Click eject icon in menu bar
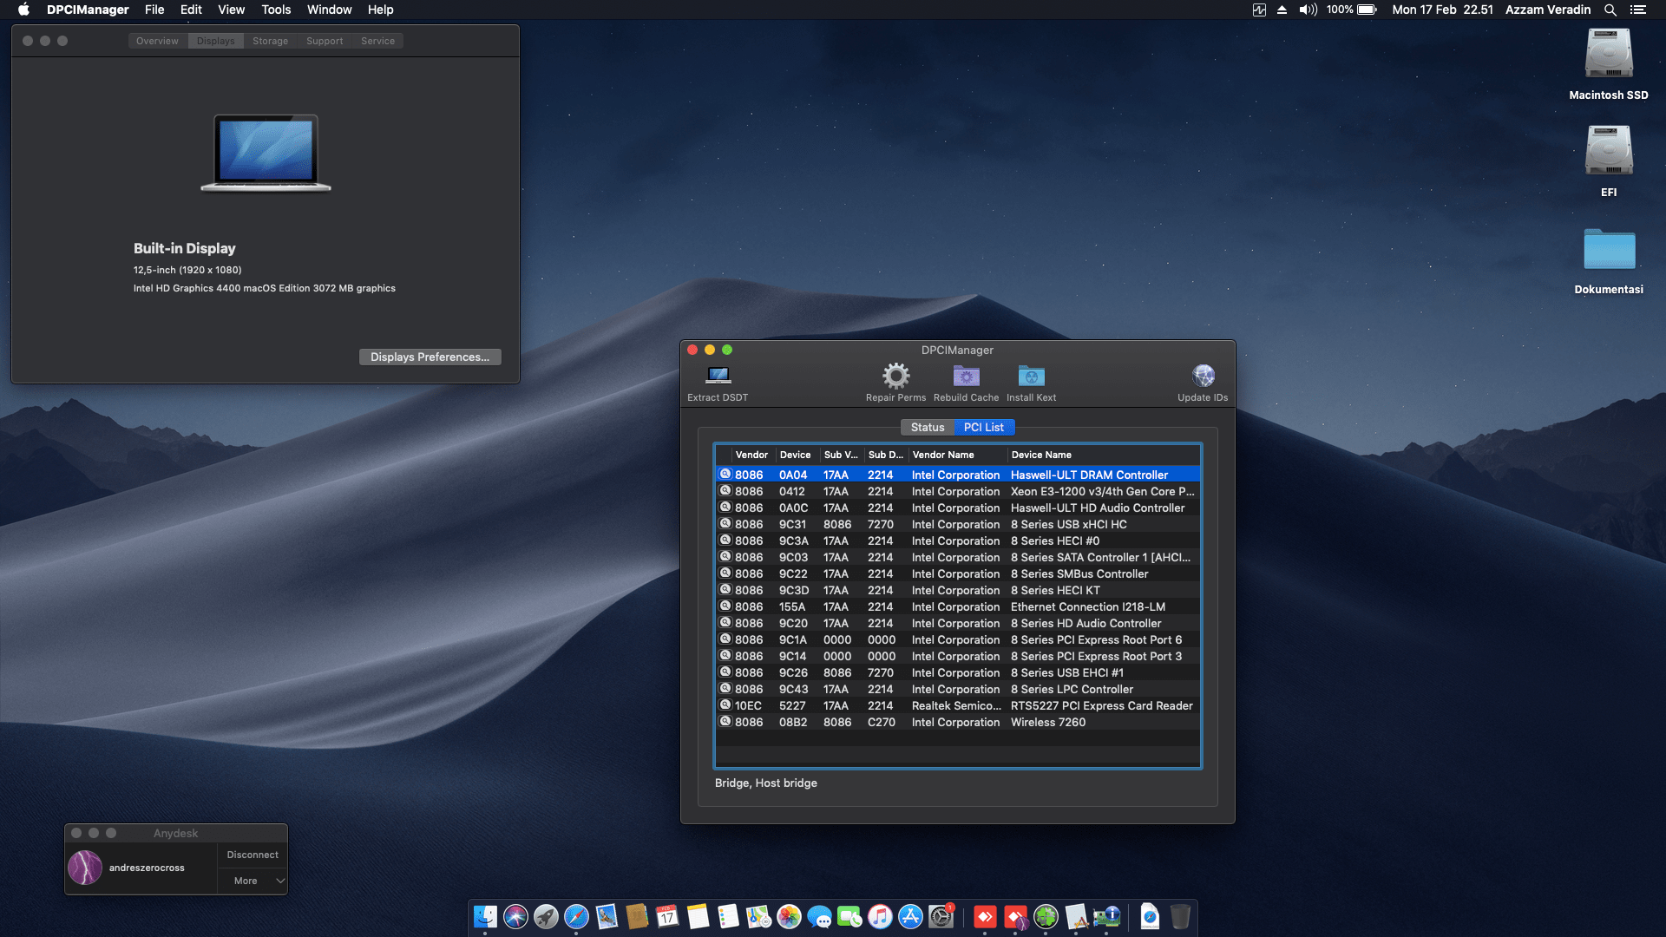The width and height of the screenshot is (1666, 937). pyautogui.click(x=1282, y=10)
